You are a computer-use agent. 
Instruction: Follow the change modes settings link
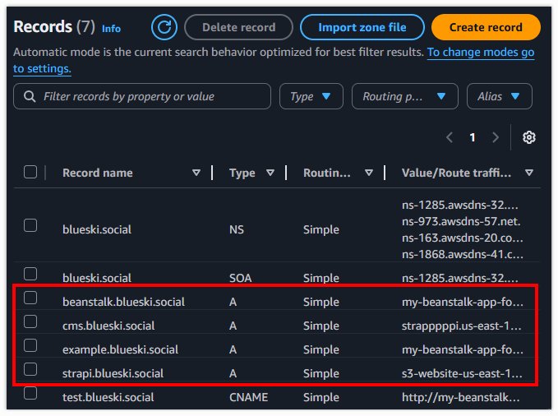(480, 52)
